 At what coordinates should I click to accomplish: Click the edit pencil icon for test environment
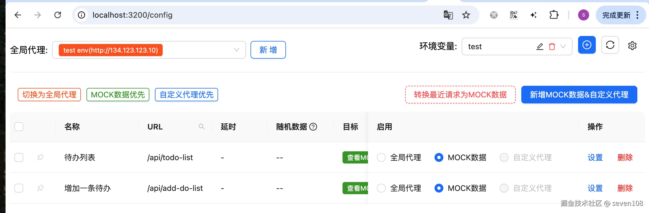pyautogui.click(x=540, y=46)
